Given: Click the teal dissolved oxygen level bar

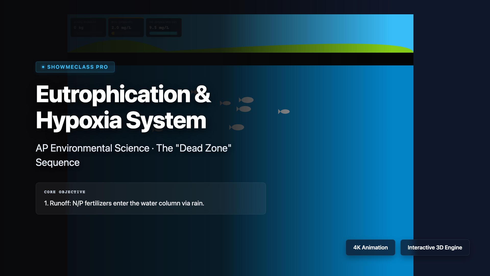Looking at the screenshot, I should pos(163,33).
